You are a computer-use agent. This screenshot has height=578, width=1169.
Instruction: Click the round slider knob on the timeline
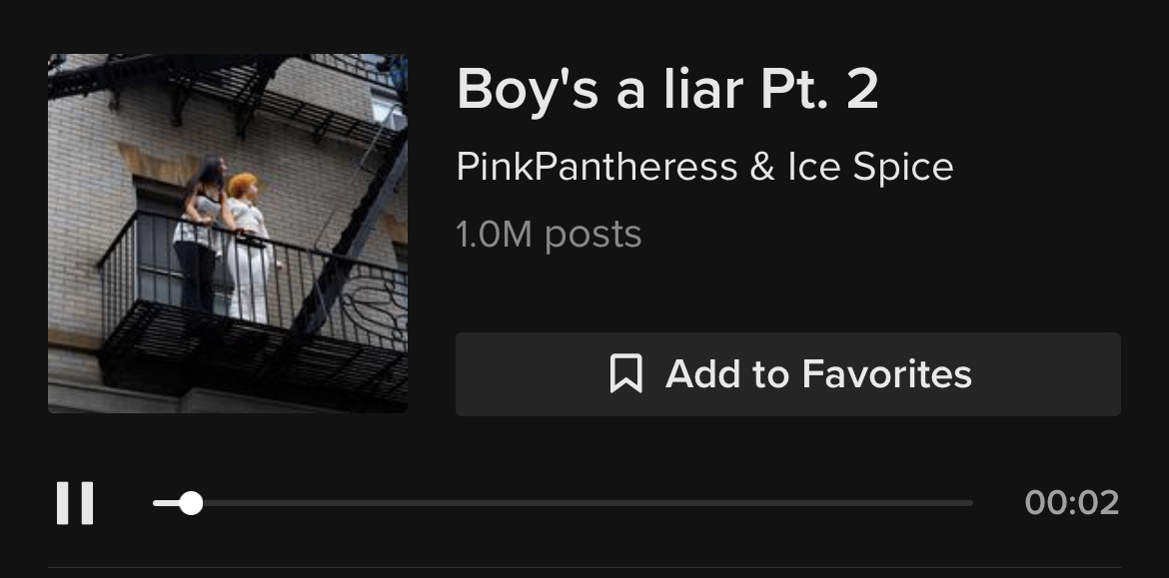tap(192, 503)
